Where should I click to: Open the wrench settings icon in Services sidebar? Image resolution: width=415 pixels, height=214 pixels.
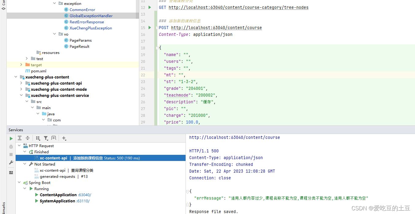tap(11, 162)
